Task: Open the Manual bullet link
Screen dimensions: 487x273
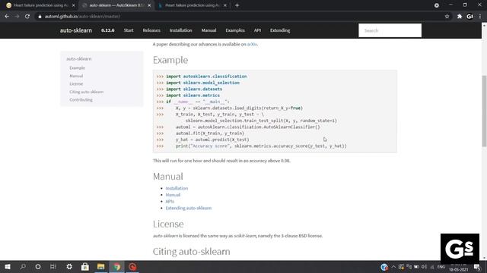Action: 173,195
